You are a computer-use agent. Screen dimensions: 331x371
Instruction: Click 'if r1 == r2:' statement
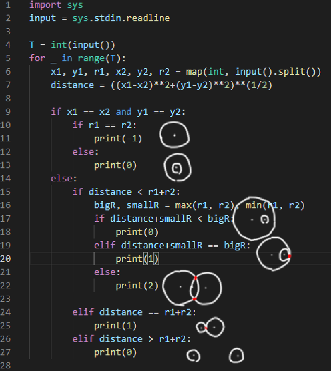104,125
